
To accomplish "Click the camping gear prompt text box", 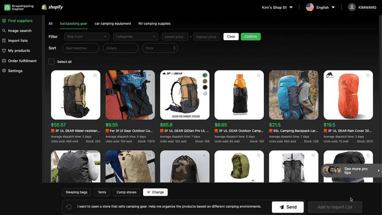I will pyautogui.click(x=169, y=207).
